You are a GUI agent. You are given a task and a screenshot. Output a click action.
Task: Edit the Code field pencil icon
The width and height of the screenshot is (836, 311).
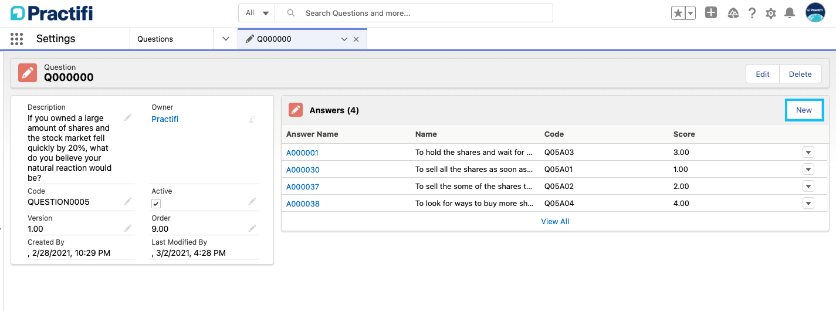(128, 201)
